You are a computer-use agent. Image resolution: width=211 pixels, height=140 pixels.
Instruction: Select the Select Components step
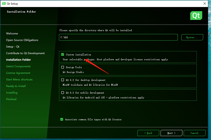pos(18,66)
